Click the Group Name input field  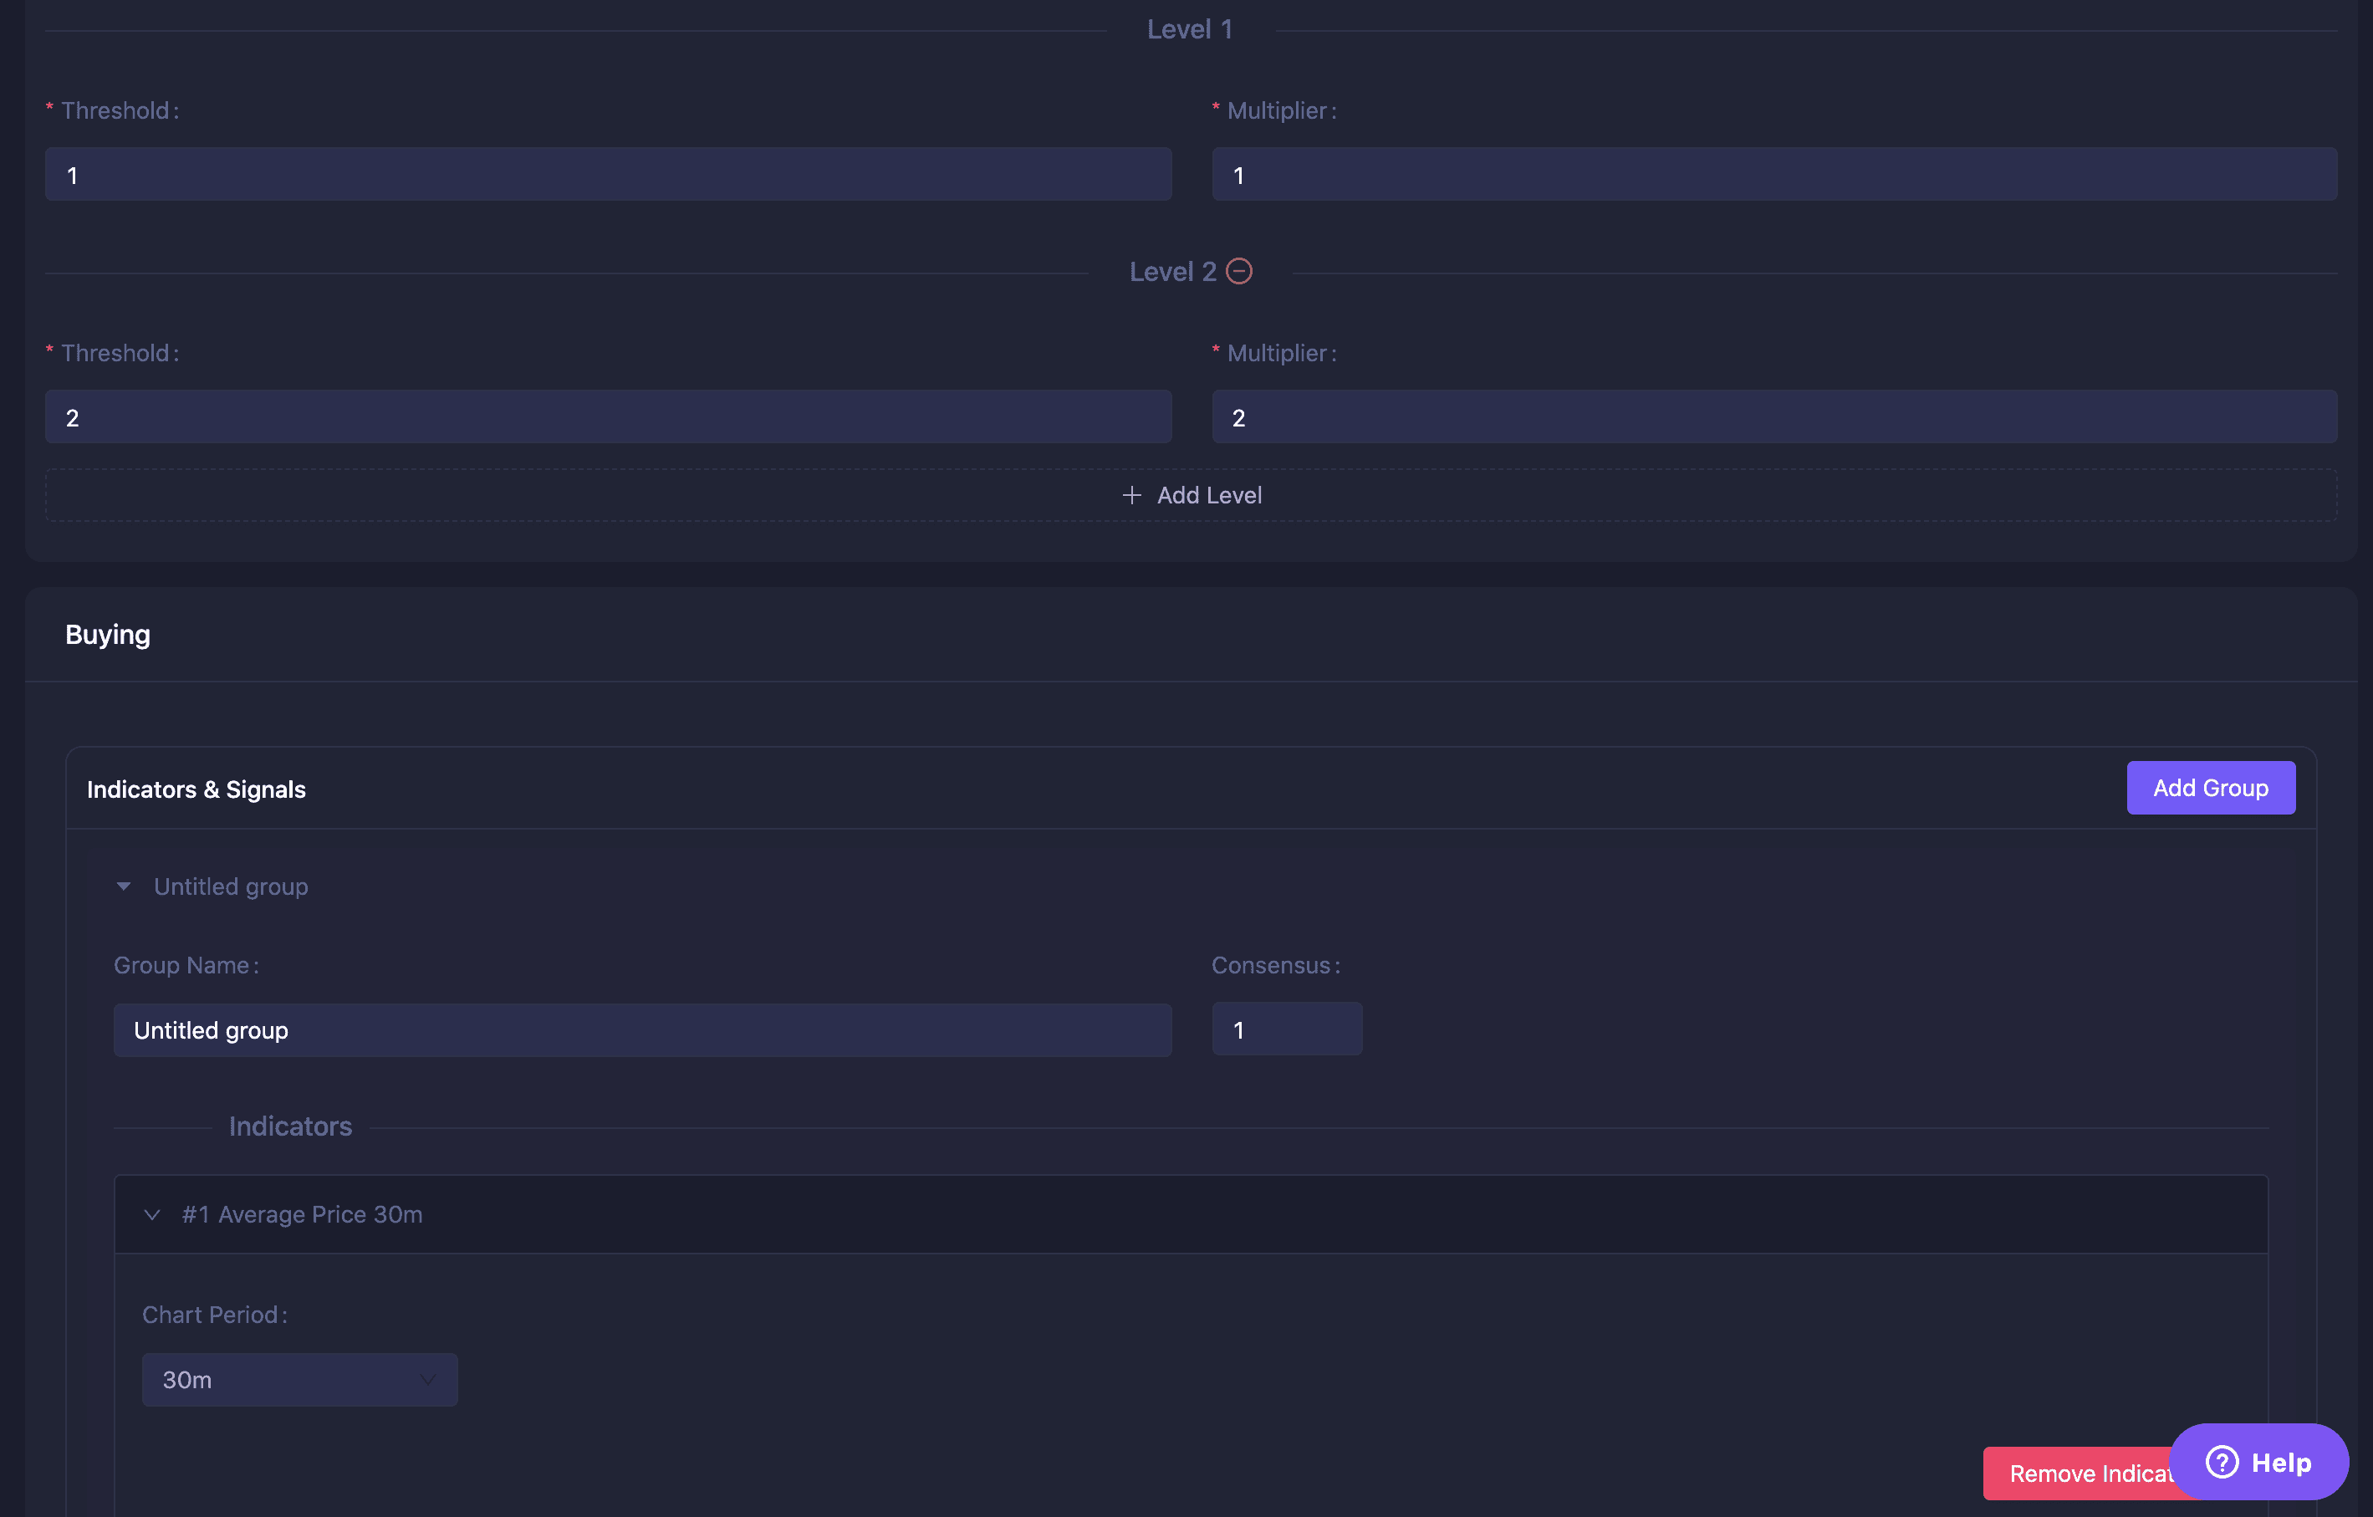point(641,1029)
